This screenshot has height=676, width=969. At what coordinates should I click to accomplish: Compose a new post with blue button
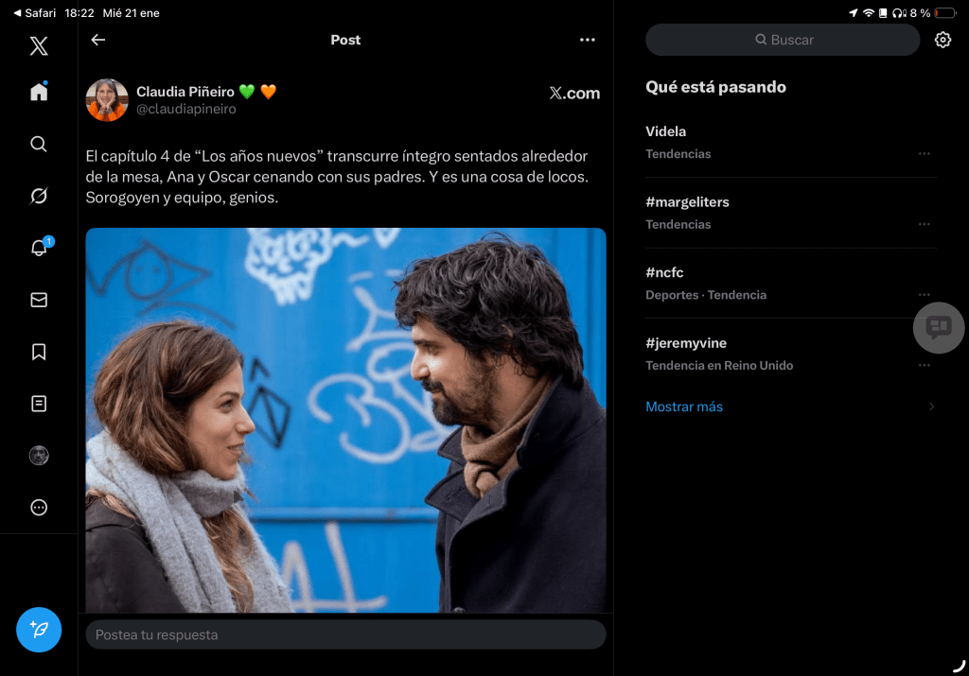(39, 630)
